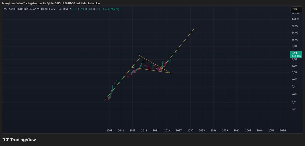Click the 2015 time axis label

[x=132, y=130]
